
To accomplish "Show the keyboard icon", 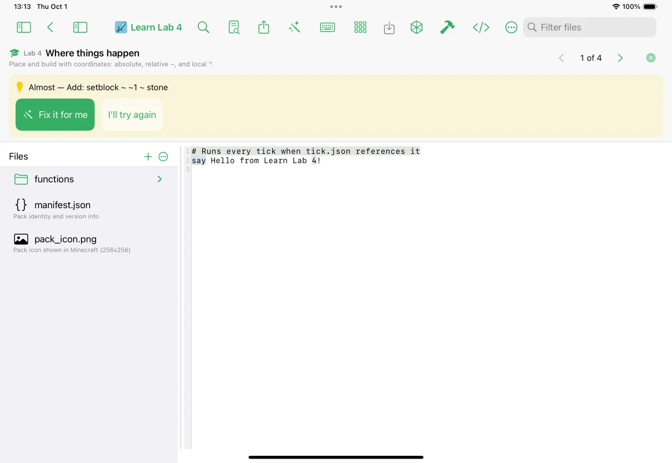I will click(x=328, y=27).
